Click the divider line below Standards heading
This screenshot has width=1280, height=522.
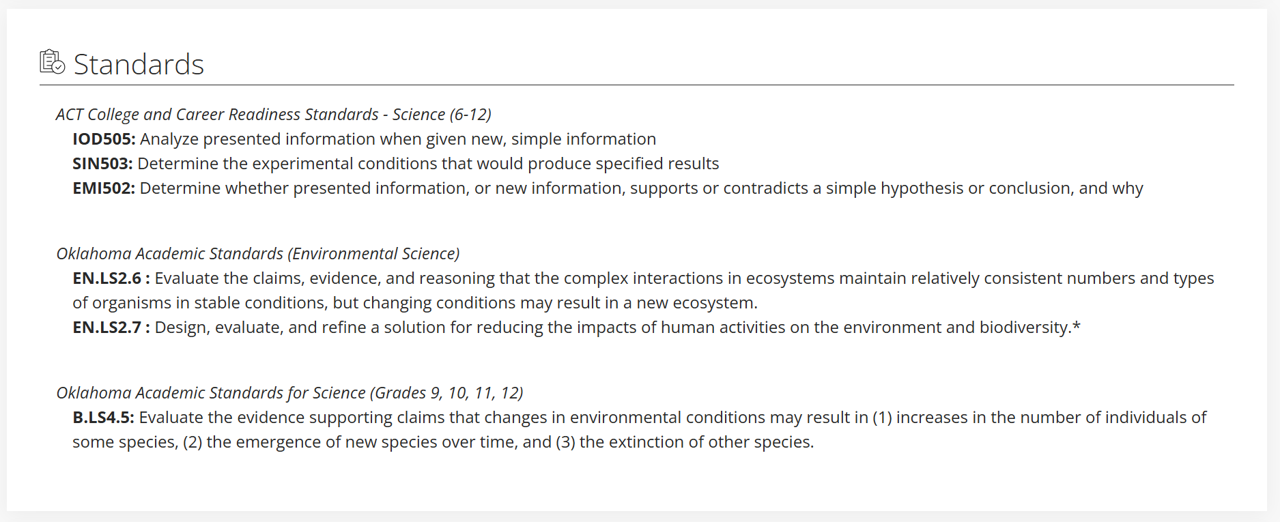click(636, 85)
